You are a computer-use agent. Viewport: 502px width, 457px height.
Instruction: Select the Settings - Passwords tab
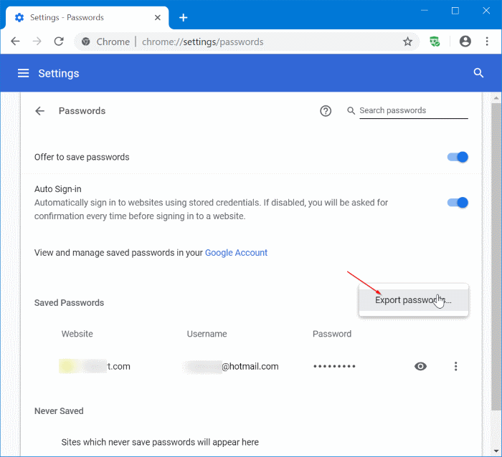pyautogui.click(x=87, y=18)
